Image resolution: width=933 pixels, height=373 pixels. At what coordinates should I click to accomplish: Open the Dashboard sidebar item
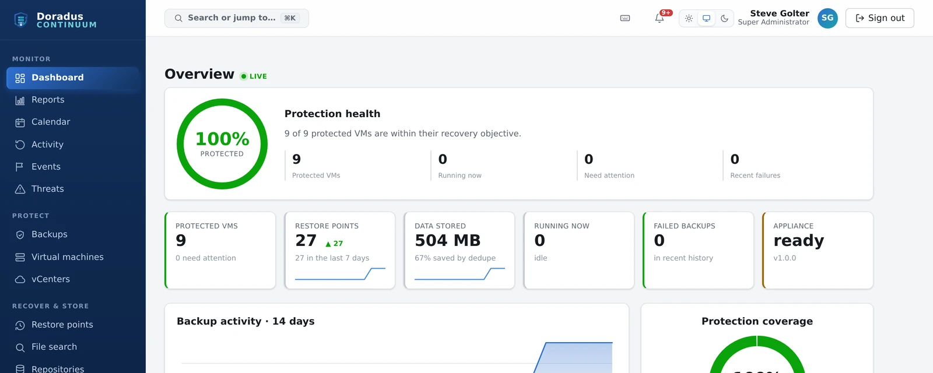[x=73, y=78]
